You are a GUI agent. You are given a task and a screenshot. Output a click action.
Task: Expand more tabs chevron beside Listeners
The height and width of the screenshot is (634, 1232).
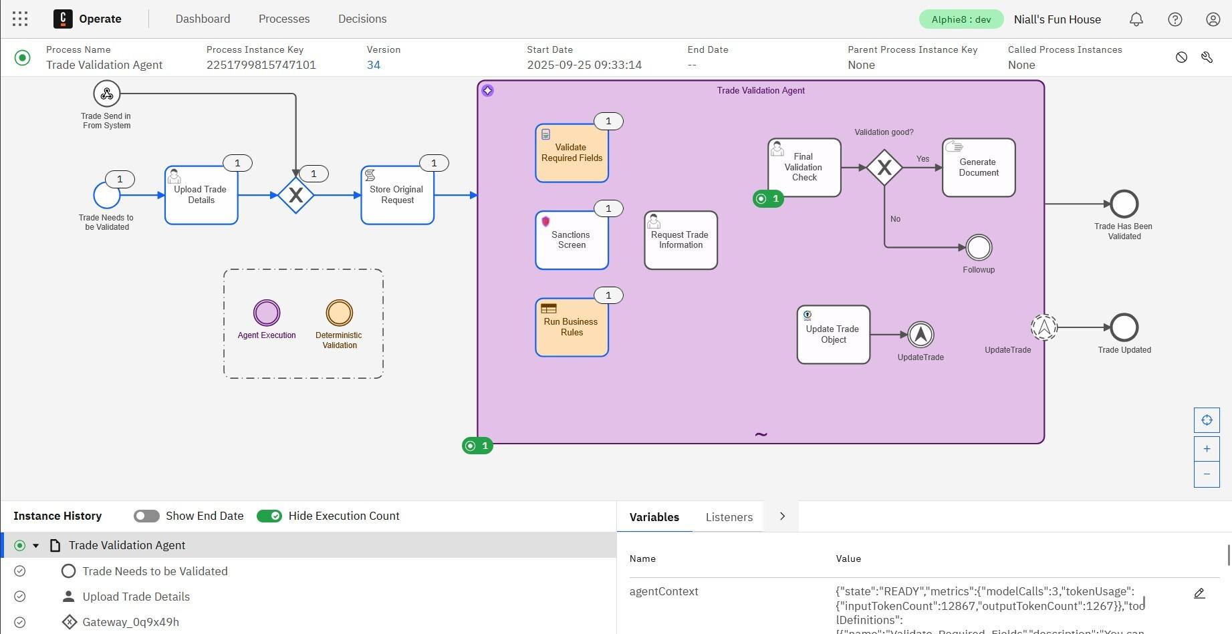782,516
